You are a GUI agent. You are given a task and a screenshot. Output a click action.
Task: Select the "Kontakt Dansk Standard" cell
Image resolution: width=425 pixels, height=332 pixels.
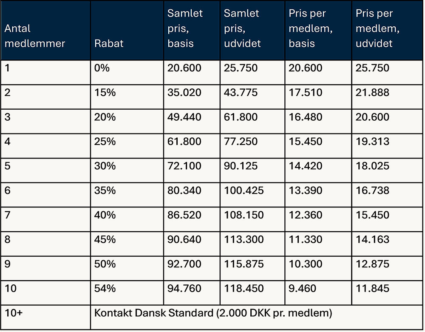click(213, 313)
